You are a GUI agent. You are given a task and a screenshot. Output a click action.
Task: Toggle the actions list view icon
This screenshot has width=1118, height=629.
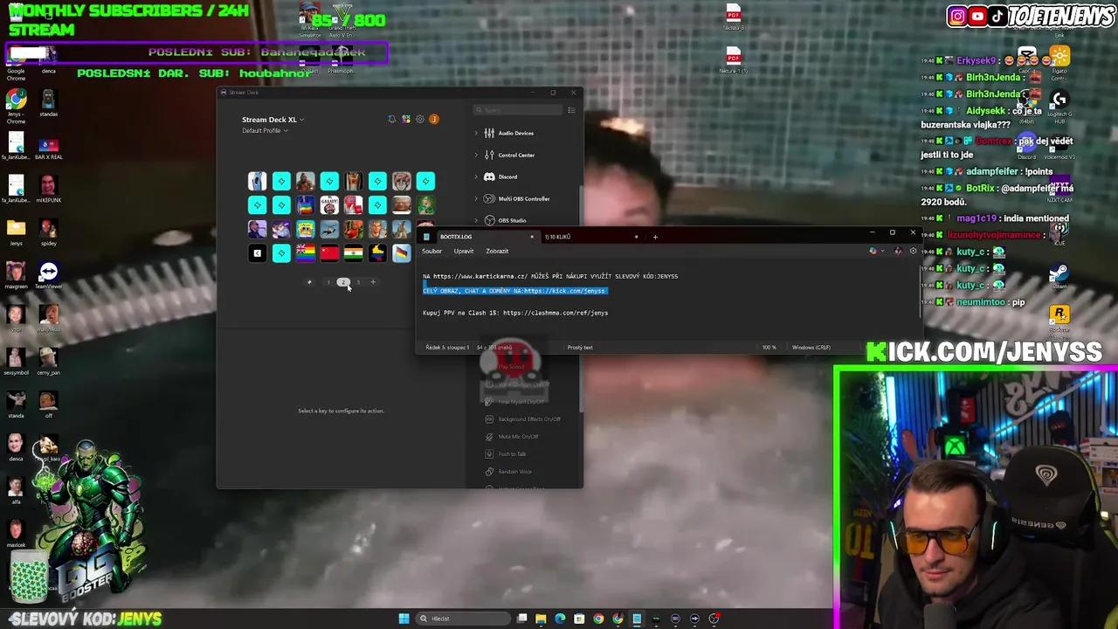tap(571, 110)
